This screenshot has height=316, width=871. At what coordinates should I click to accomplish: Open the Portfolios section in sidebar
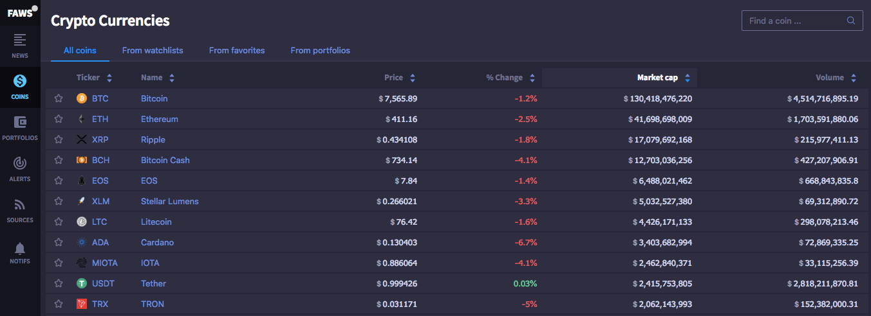[20, 128]
